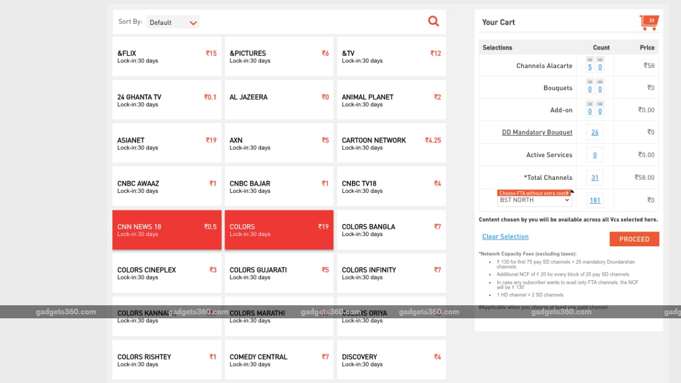
Task: Pick the CNBC BAJAR channel card
Action: (x=279, y=186)
